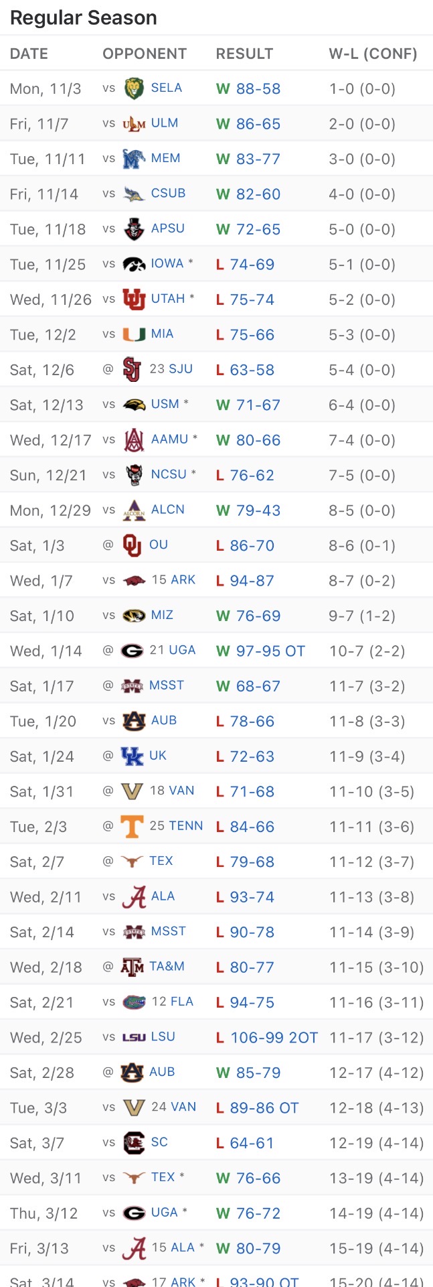Click the SELA lion logo
433x1287 pixels.
(134, 88)
